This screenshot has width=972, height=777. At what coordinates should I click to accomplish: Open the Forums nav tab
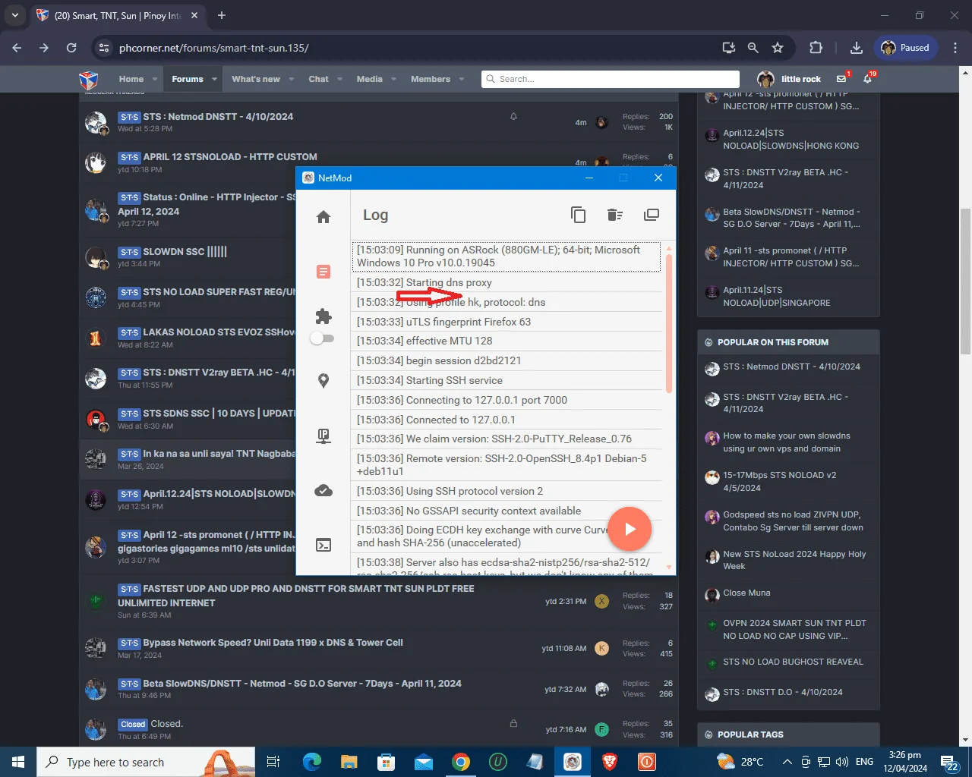coord(188,79)
